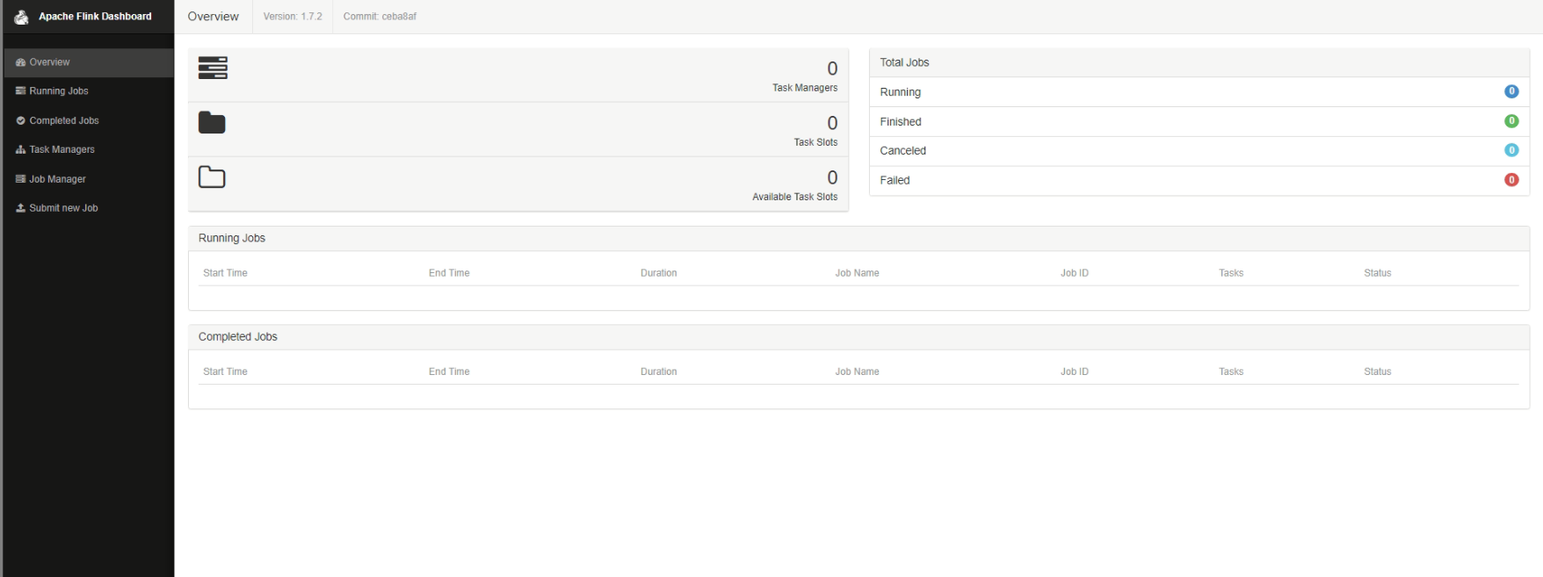
Task: Click Duration column in Running Jobs
Action: click(658, 273)
